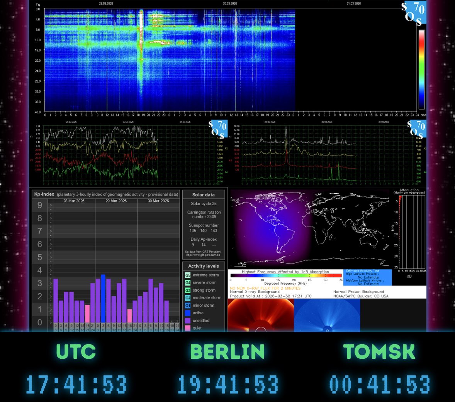Click the blue 'active' legend swatch
This screenshot has width=455, height=402.
[188, 313]
